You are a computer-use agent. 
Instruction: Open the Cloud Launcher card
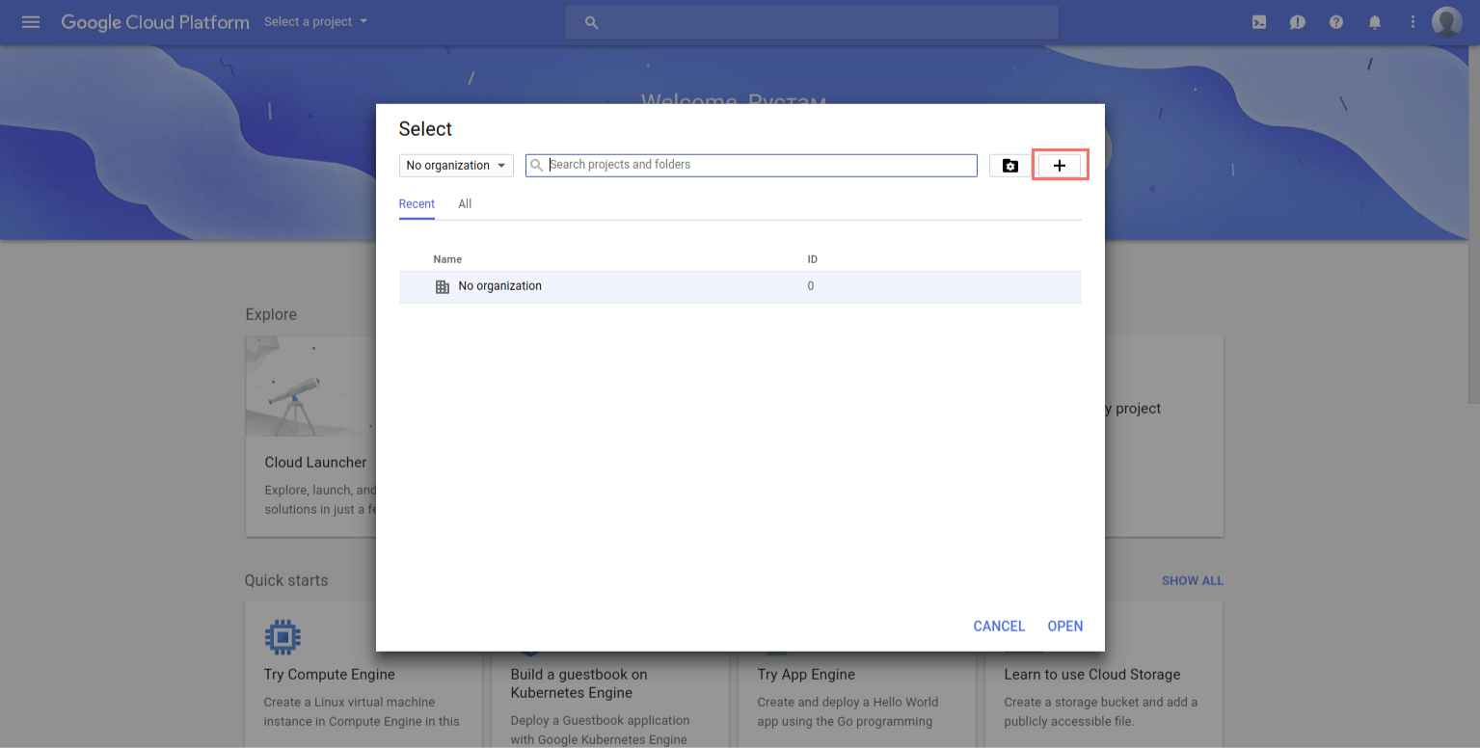coord(310,437)
